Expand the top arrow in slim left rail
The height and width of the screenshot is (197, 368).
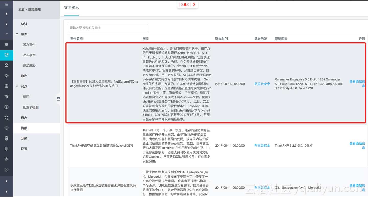point(7,13)
